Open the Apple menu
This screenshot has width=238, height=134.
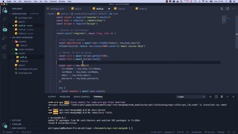point(3,1)
